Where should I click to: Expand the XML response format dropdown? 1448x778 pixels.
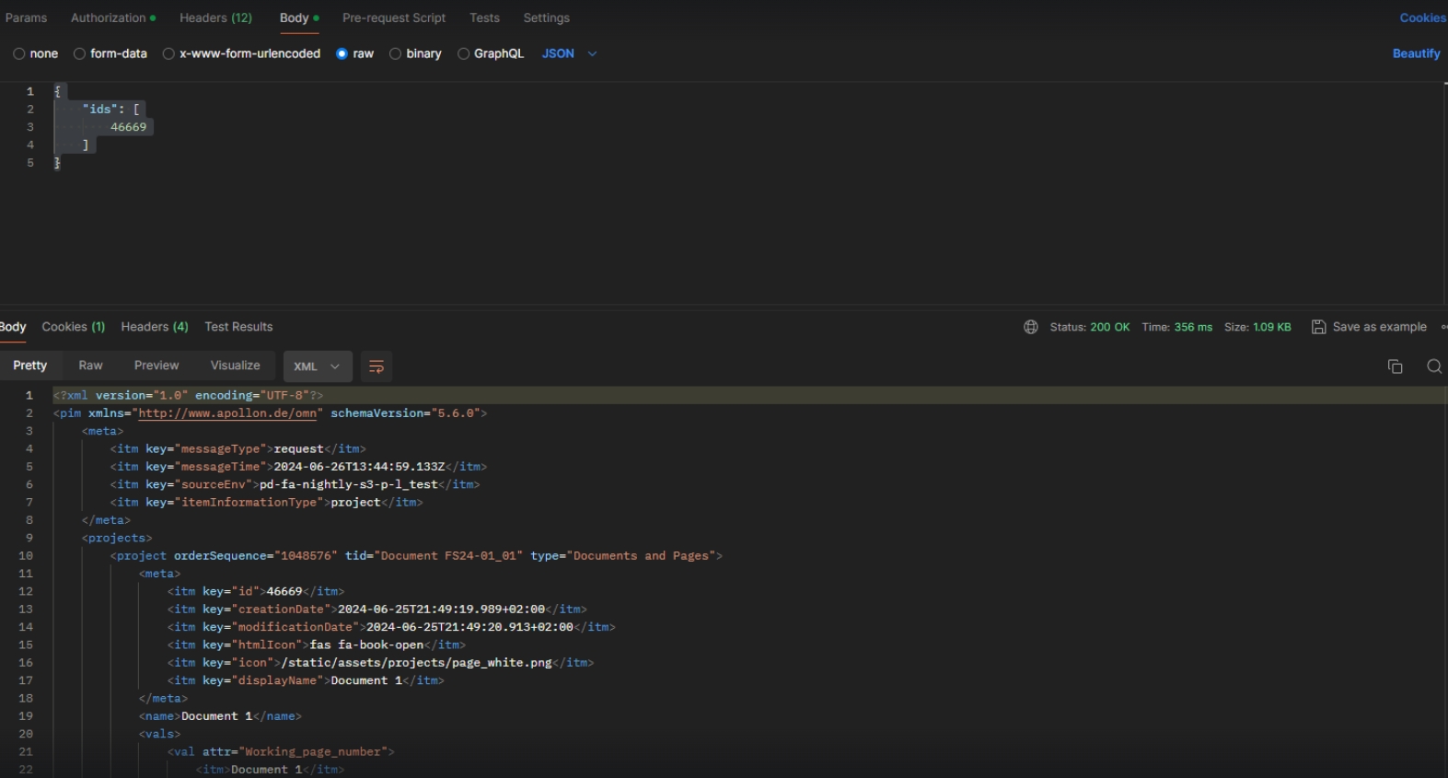point(317,366)
